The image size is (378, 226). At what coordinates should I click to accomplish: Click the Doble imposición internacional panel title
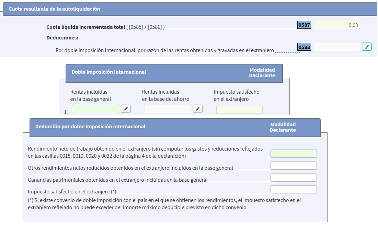109,72
